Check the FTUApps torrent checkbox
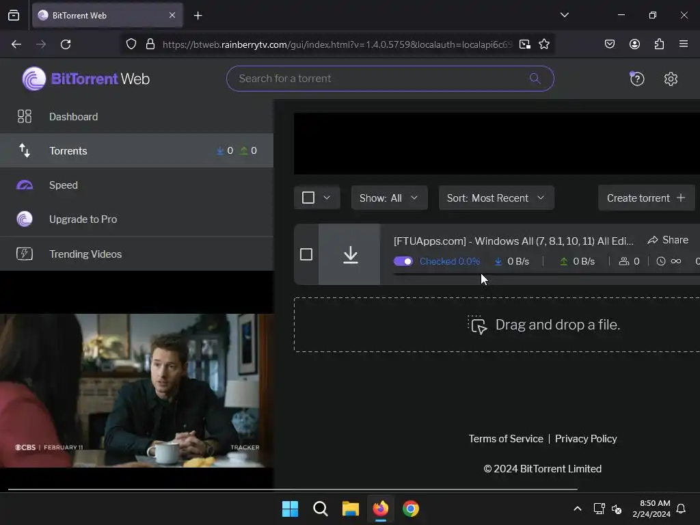Screen dimensions: 700x525 click(x=306, y=254)
